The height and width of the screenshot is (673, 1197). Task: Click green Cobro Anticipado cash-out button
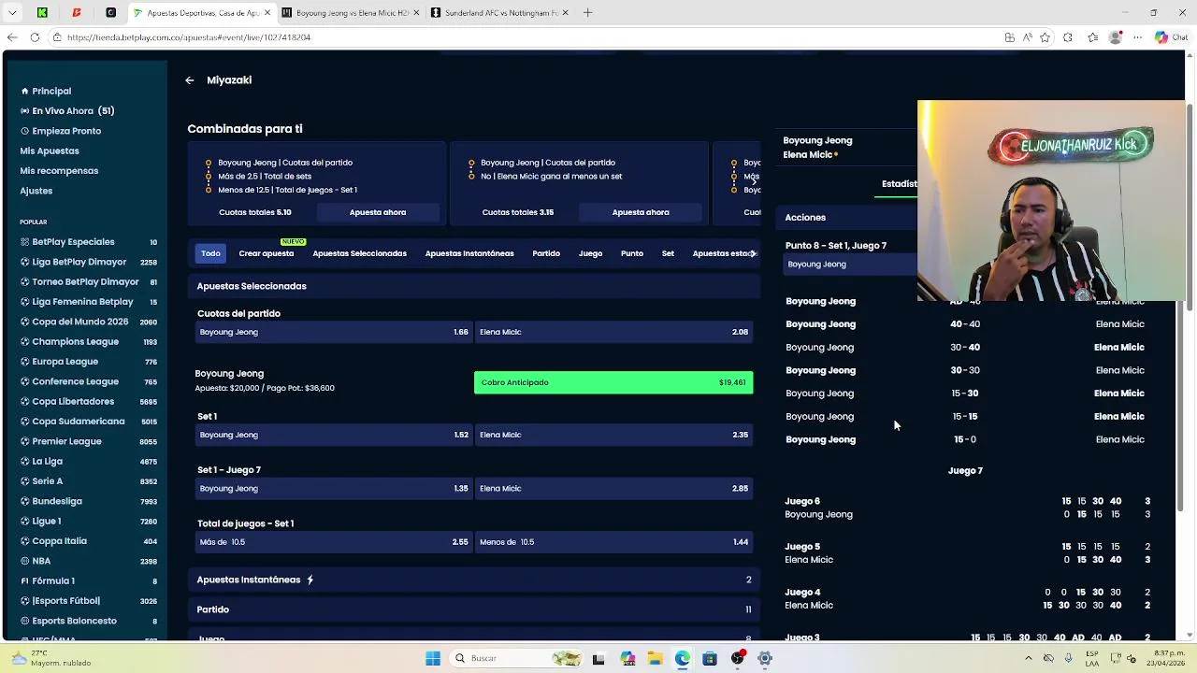point(613,382)
